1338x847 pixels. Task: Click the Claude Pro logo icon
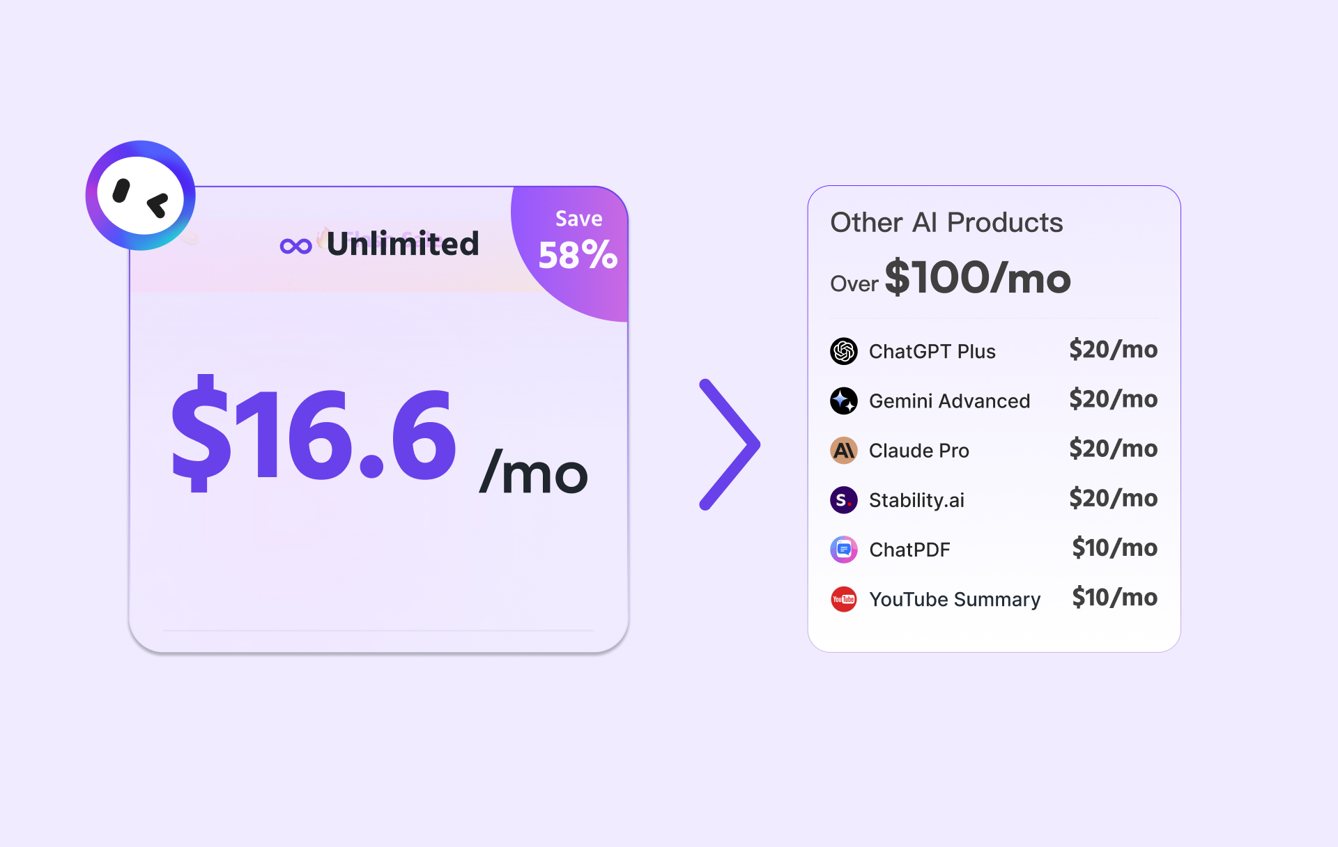pyautogui.click(x=843, y=451)
